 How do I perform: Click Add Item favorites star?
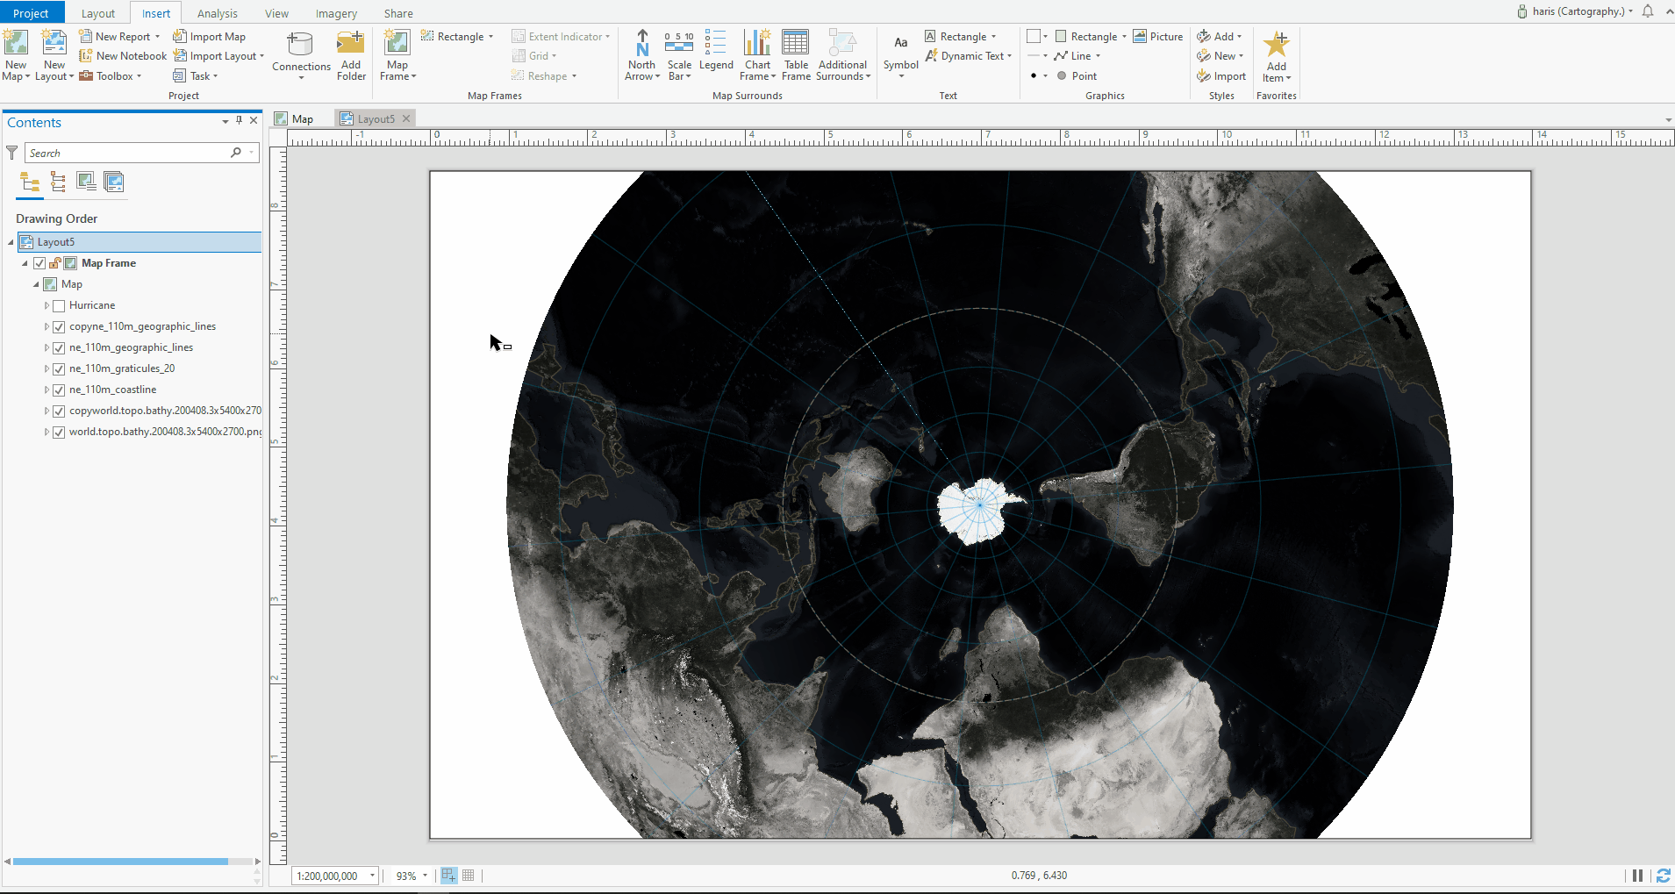pyautogui.click(x=1277, y=45)
